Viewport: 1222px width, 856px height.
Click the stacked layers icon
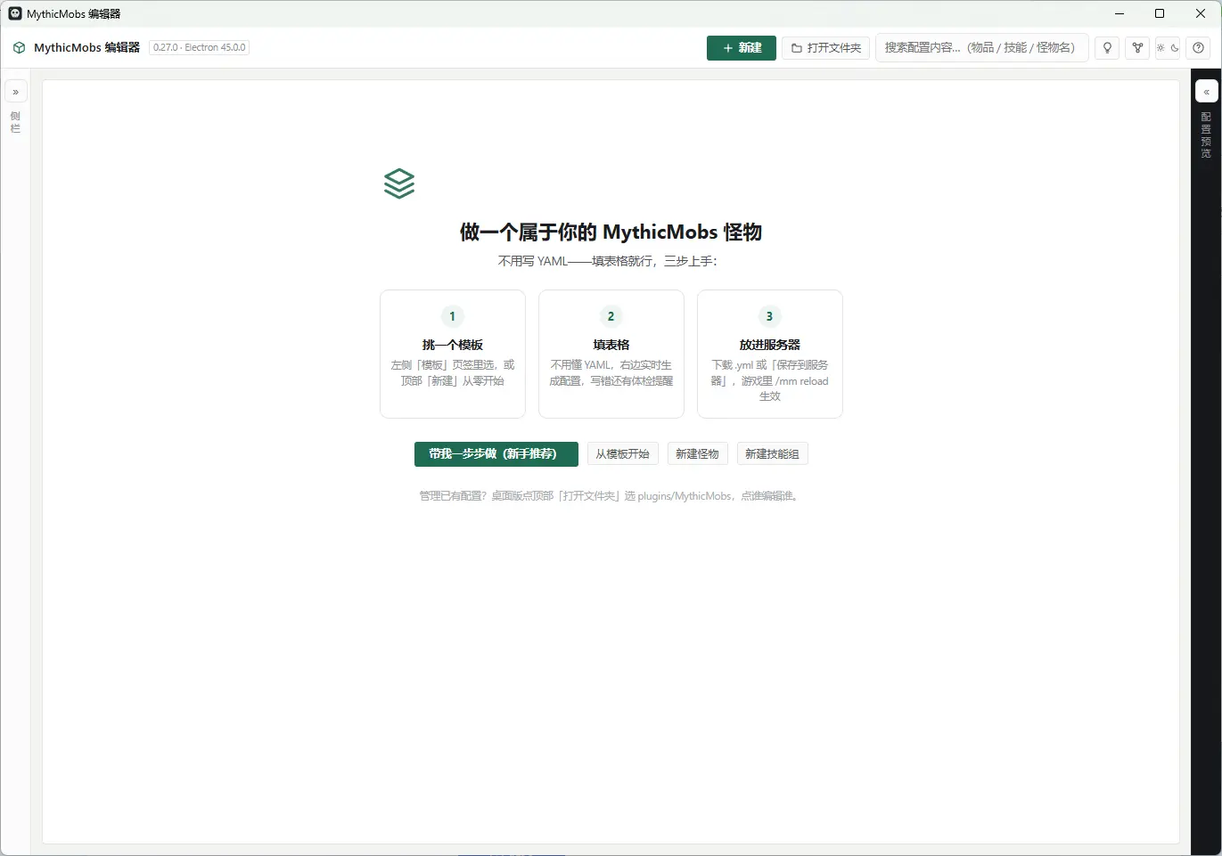[x=399, y=183]
